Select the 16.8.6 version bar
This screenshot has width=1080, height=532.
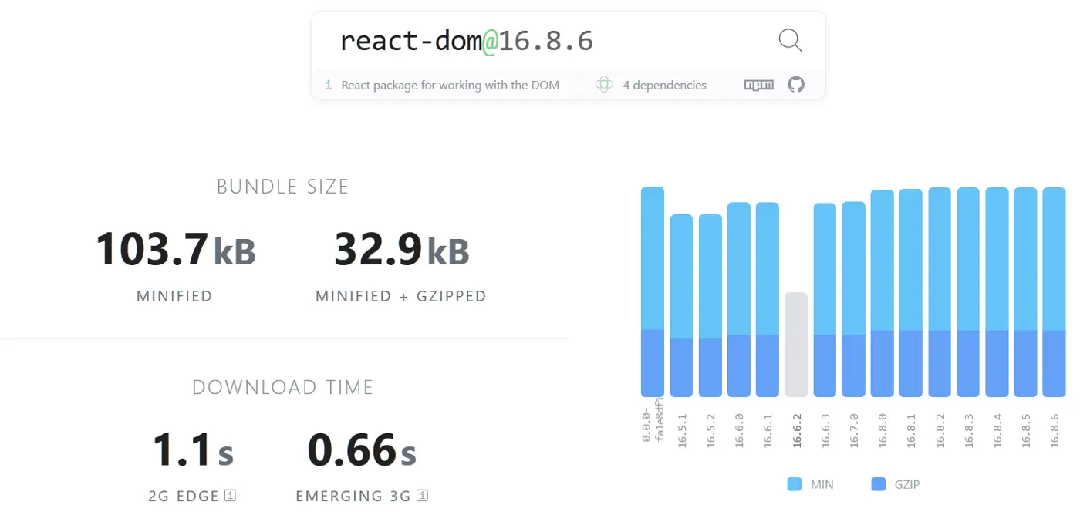(x=1055, y=292)
